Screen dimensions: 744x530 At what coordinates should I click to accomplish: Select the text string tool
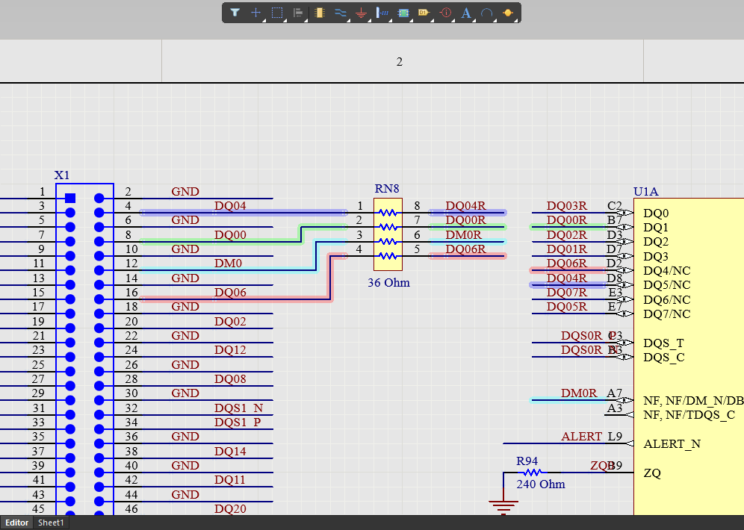(466, 13)
